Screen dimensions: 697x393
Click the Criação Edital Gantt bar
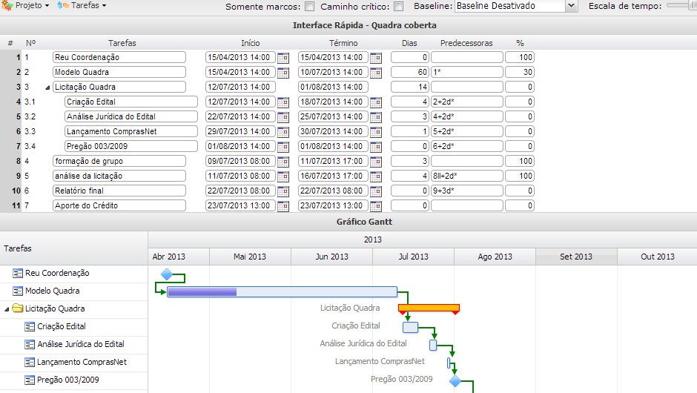[410, 327]
